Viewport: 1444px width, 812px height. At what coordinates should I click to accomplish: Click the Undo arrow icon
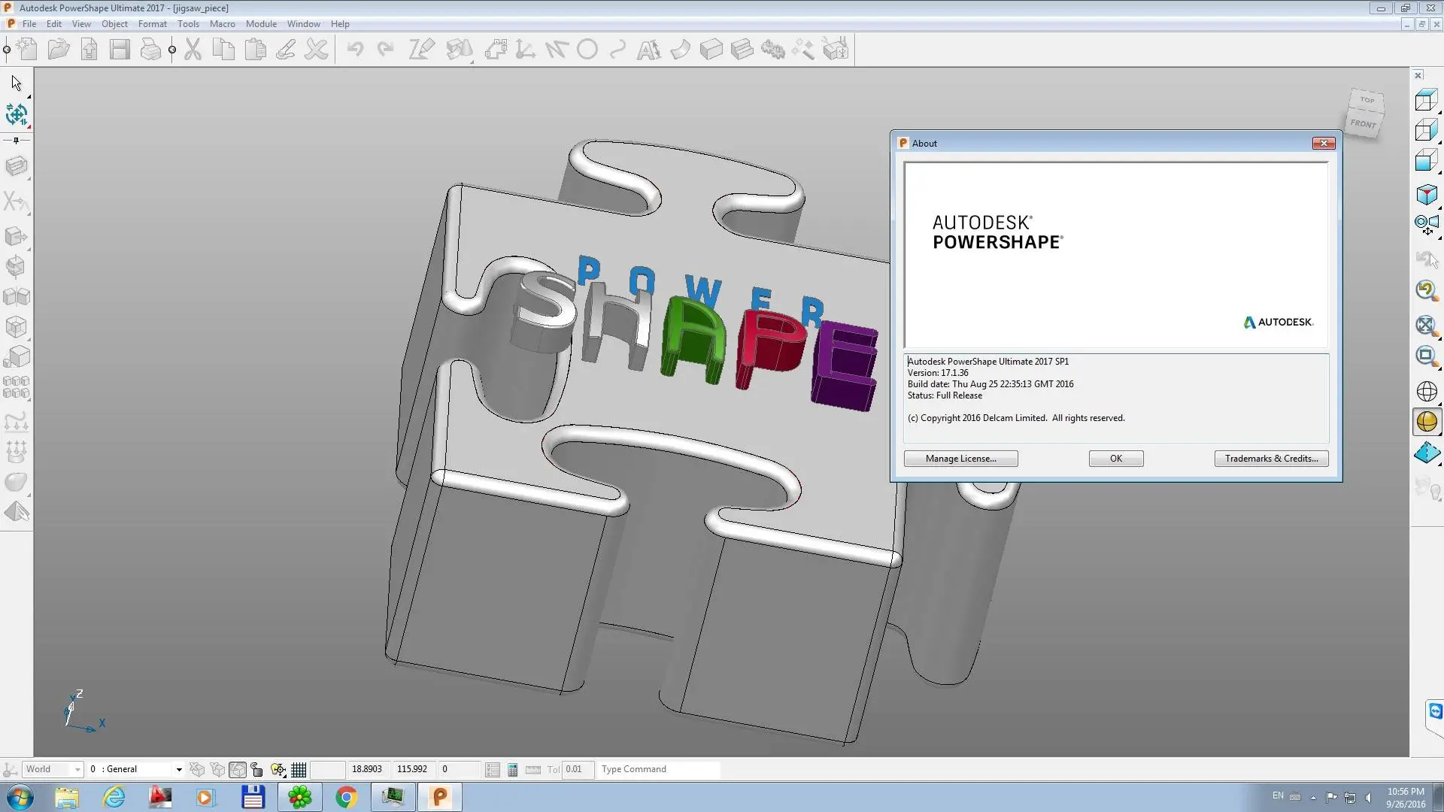coord(355,50)
